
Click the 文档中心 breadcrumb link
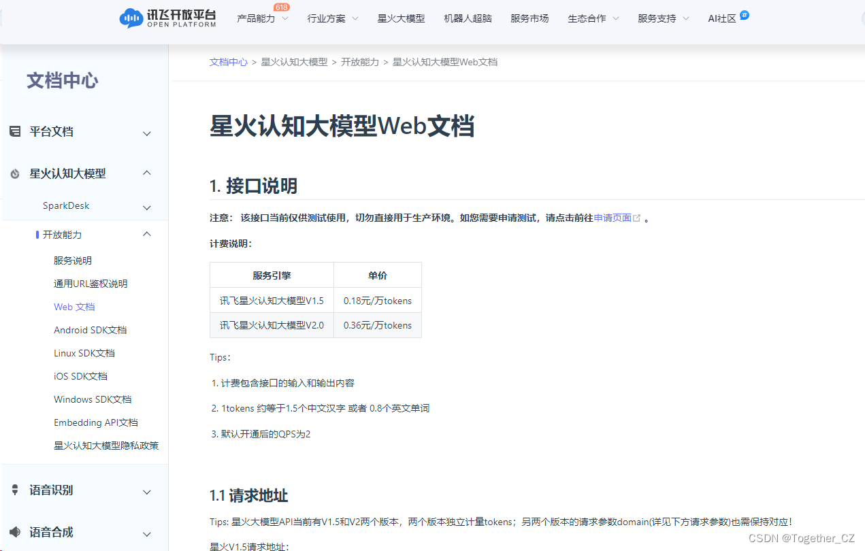[x=229, y=62]
